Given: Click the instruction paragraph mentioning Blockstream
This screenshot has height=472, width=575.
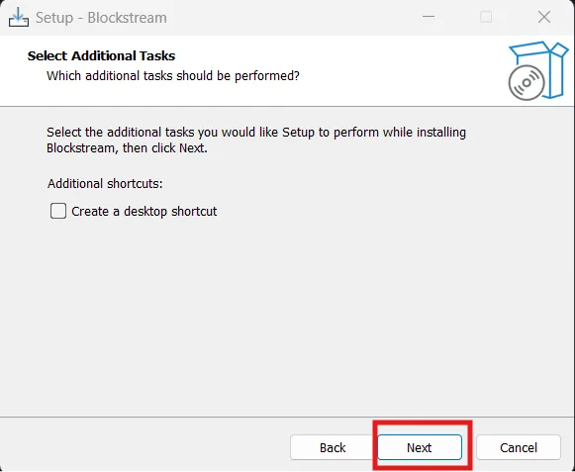Looking at the screenshot, I should coord(256,141).
